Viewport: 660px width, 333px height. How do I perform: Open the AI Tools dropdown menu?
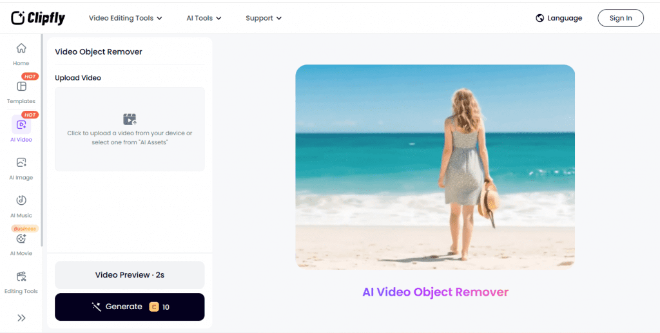(204, 18)
